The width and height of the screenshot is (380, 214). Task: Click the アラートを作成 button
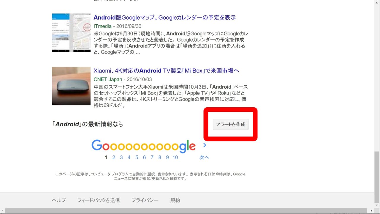tap(231, 125)
